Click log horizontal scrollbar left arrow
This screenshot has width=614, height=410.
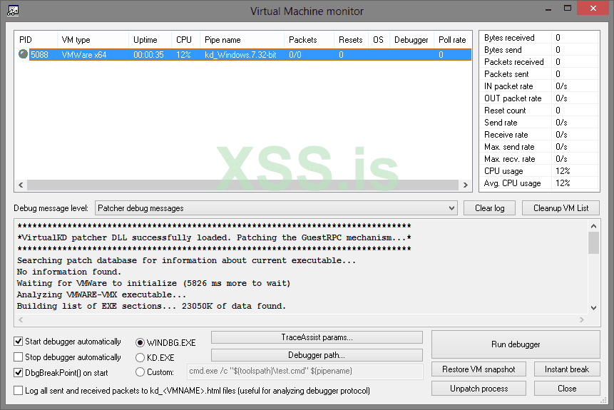21,320
